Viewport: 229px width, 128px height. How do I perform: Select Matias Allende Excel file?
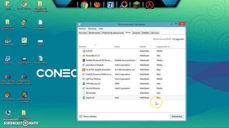pyautogui.click(x=40, y=60)
